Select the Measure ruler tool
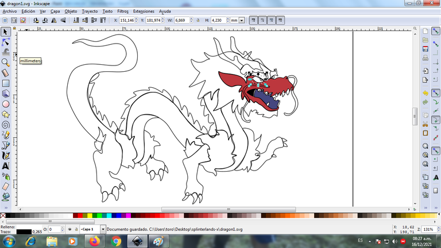The image size is (441, 248). click(x=5, y=73)
